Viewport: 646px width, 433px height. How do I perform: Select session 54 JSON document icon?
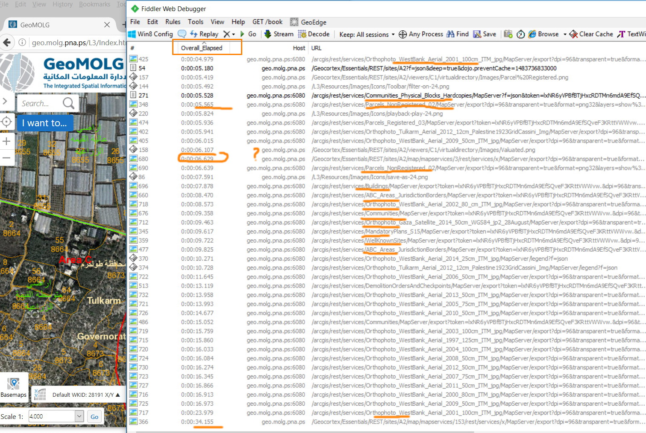point(133,68)
